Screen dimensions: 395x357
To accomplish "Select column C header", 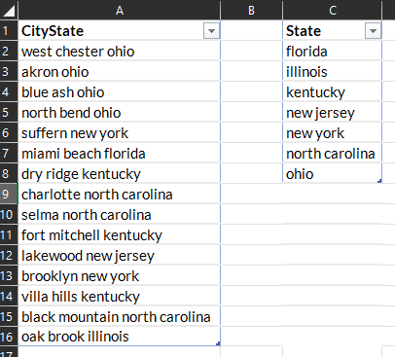I will (x=333, y=10).
